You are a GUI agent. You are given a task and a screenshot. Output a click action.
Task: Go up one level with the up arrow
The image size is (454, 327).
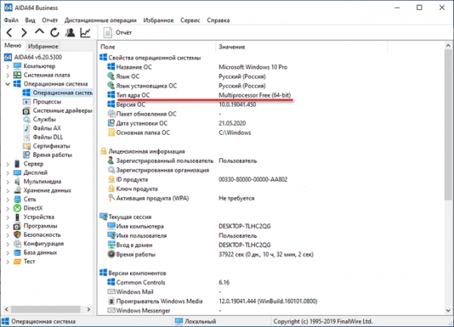39,32
